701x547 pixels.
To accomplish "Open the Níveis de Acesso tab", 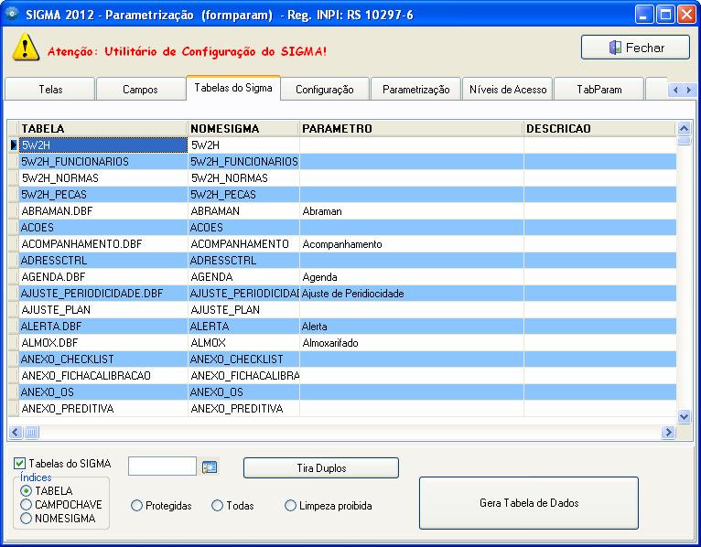I will tap(508, 89).
